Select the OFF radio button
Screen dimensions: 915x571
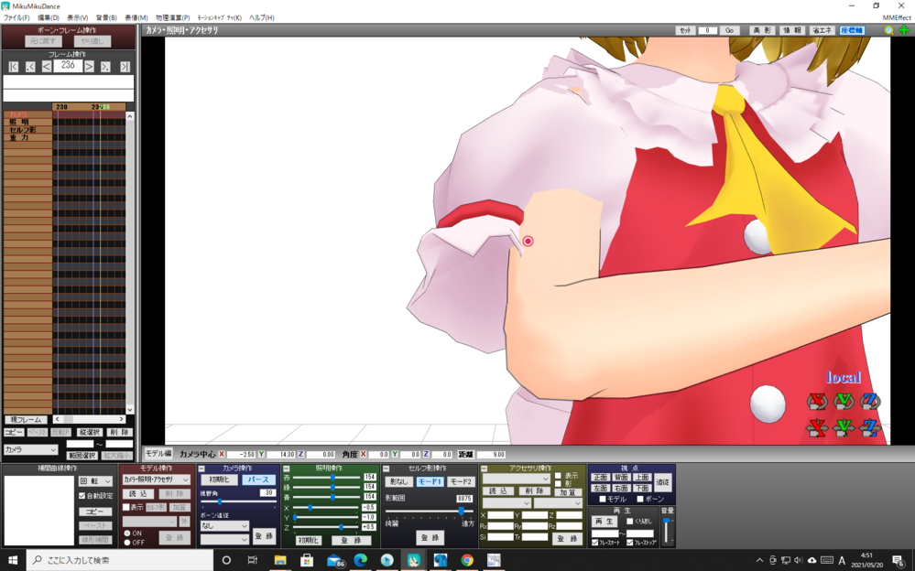126,542
